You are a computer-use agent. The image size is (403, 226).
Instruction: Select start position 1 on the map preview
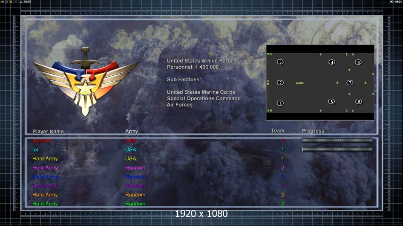(x=280, y=104)
